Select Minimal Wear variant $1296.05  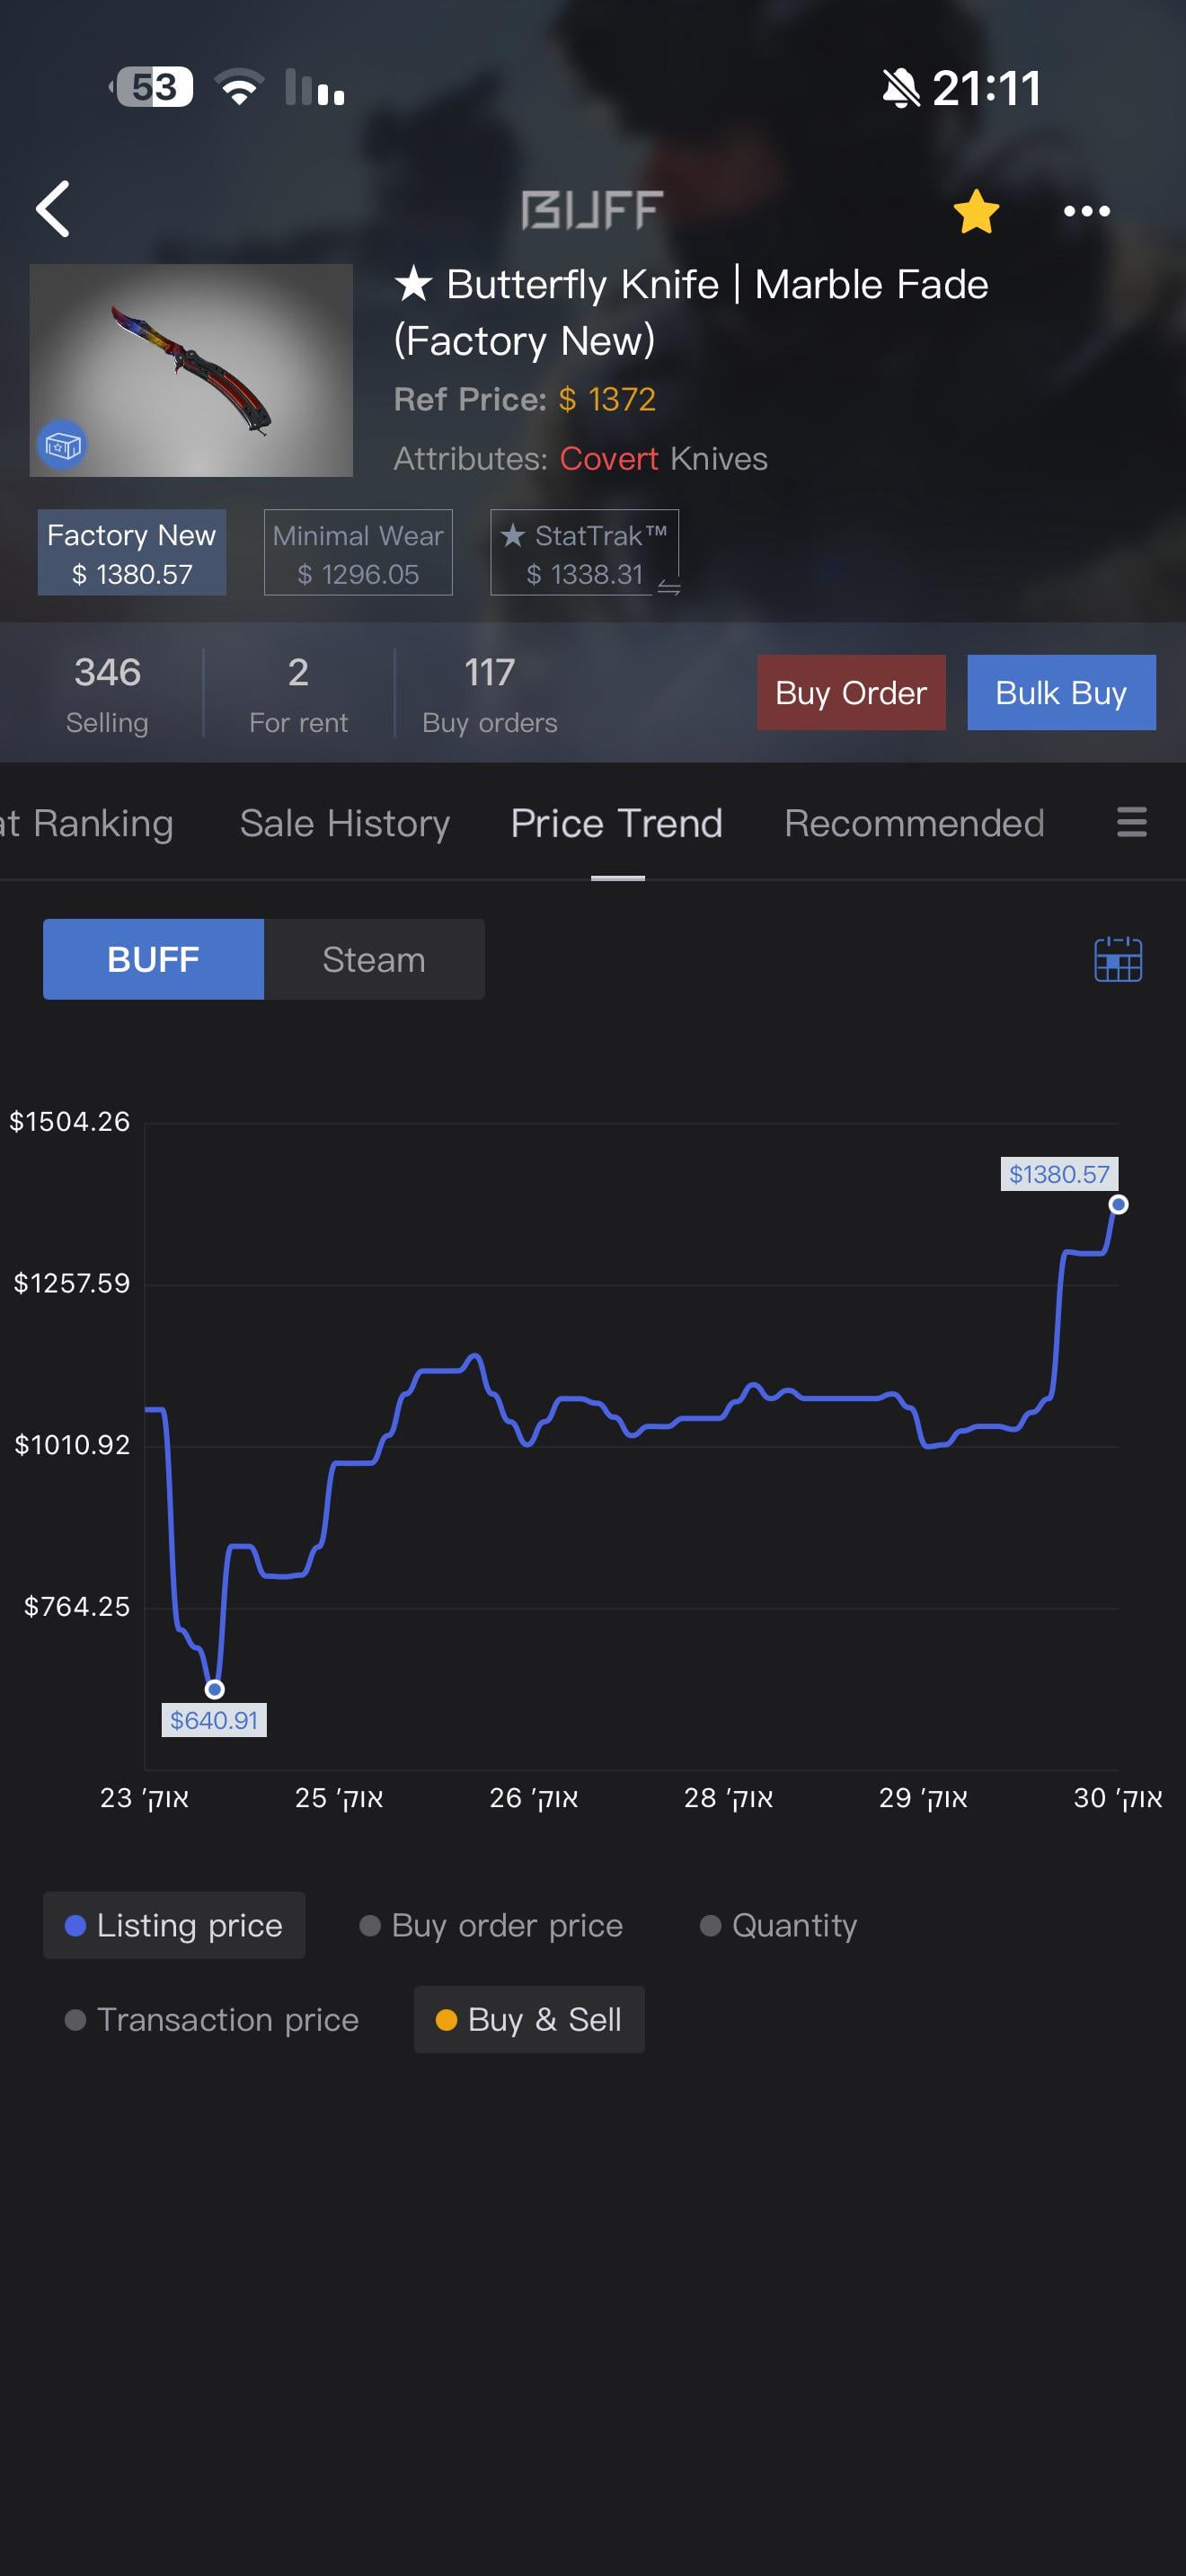(358, 553)
